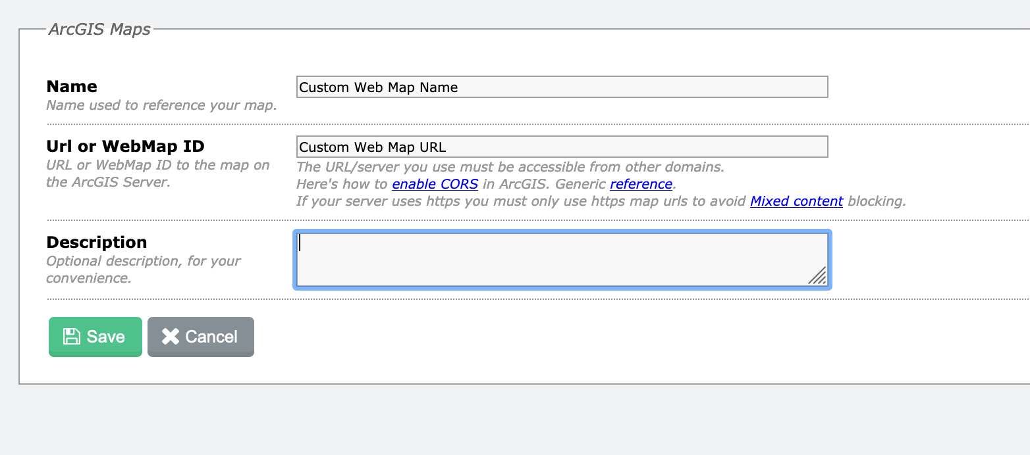
Task: Follow the Mixed content link
Action: click(796, 201)
